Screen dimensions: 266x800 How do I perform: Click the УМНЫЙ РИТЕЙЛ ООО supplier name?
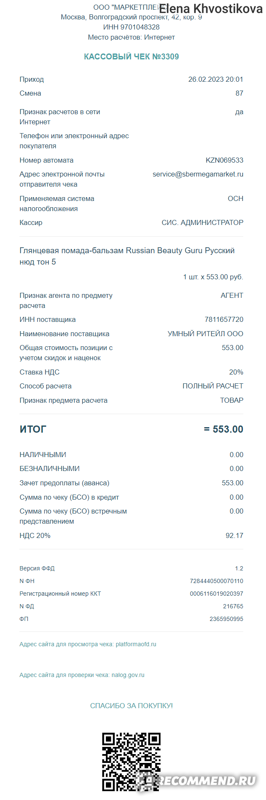click(205, 334)
